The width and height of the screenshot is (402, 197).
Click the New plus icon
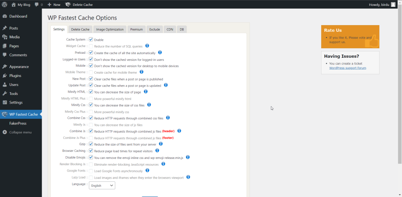click(49, 5)
